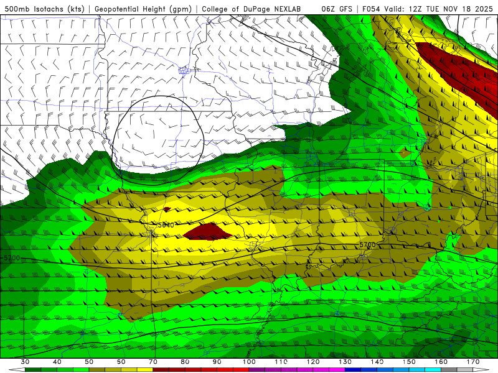Click the bright red swatch ending at 100
498x373 pixels.
(x=242, y=370)
